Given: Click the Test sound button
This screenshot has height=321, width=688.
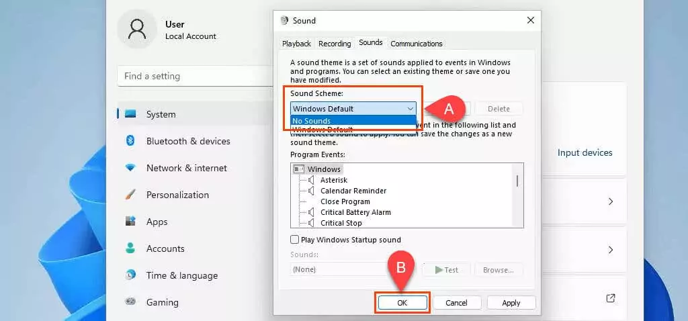Looking at the screenshot, I should pyautogui.click(x=446, y=270).
